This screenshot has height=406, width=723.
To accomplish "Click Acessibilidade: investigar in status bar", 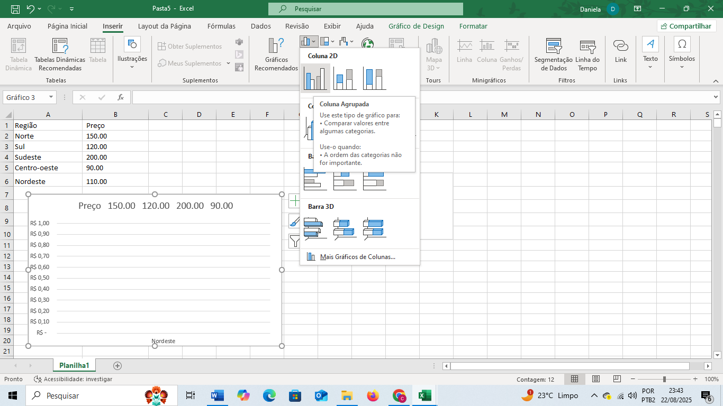I will (x=73, y=379).
